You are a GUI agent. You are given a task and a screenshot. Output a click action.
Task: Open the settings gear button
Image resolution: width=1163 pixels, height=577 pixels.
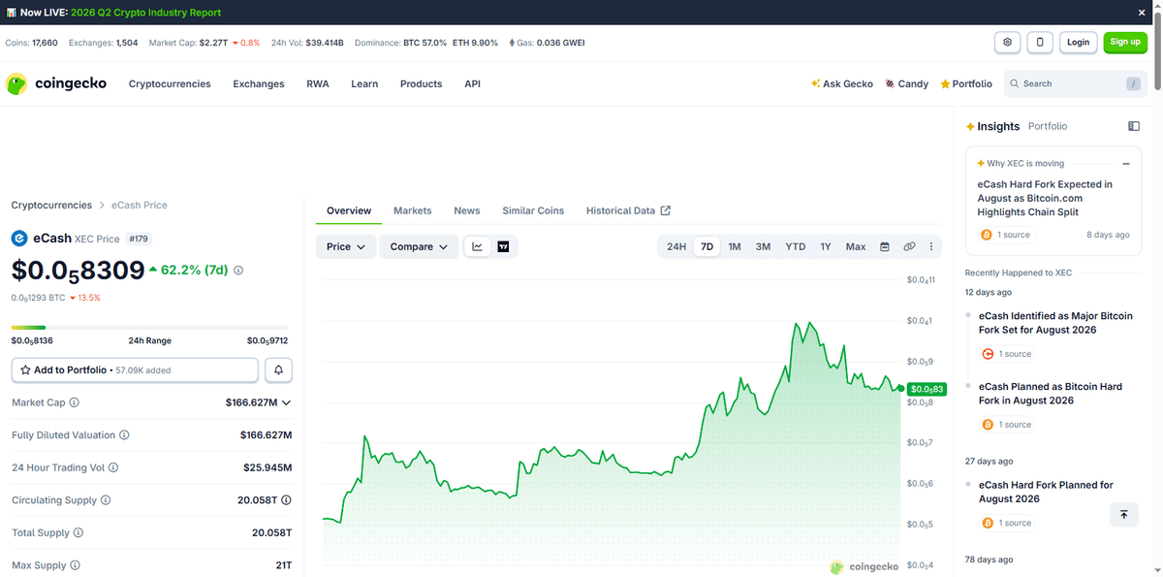1008,42
